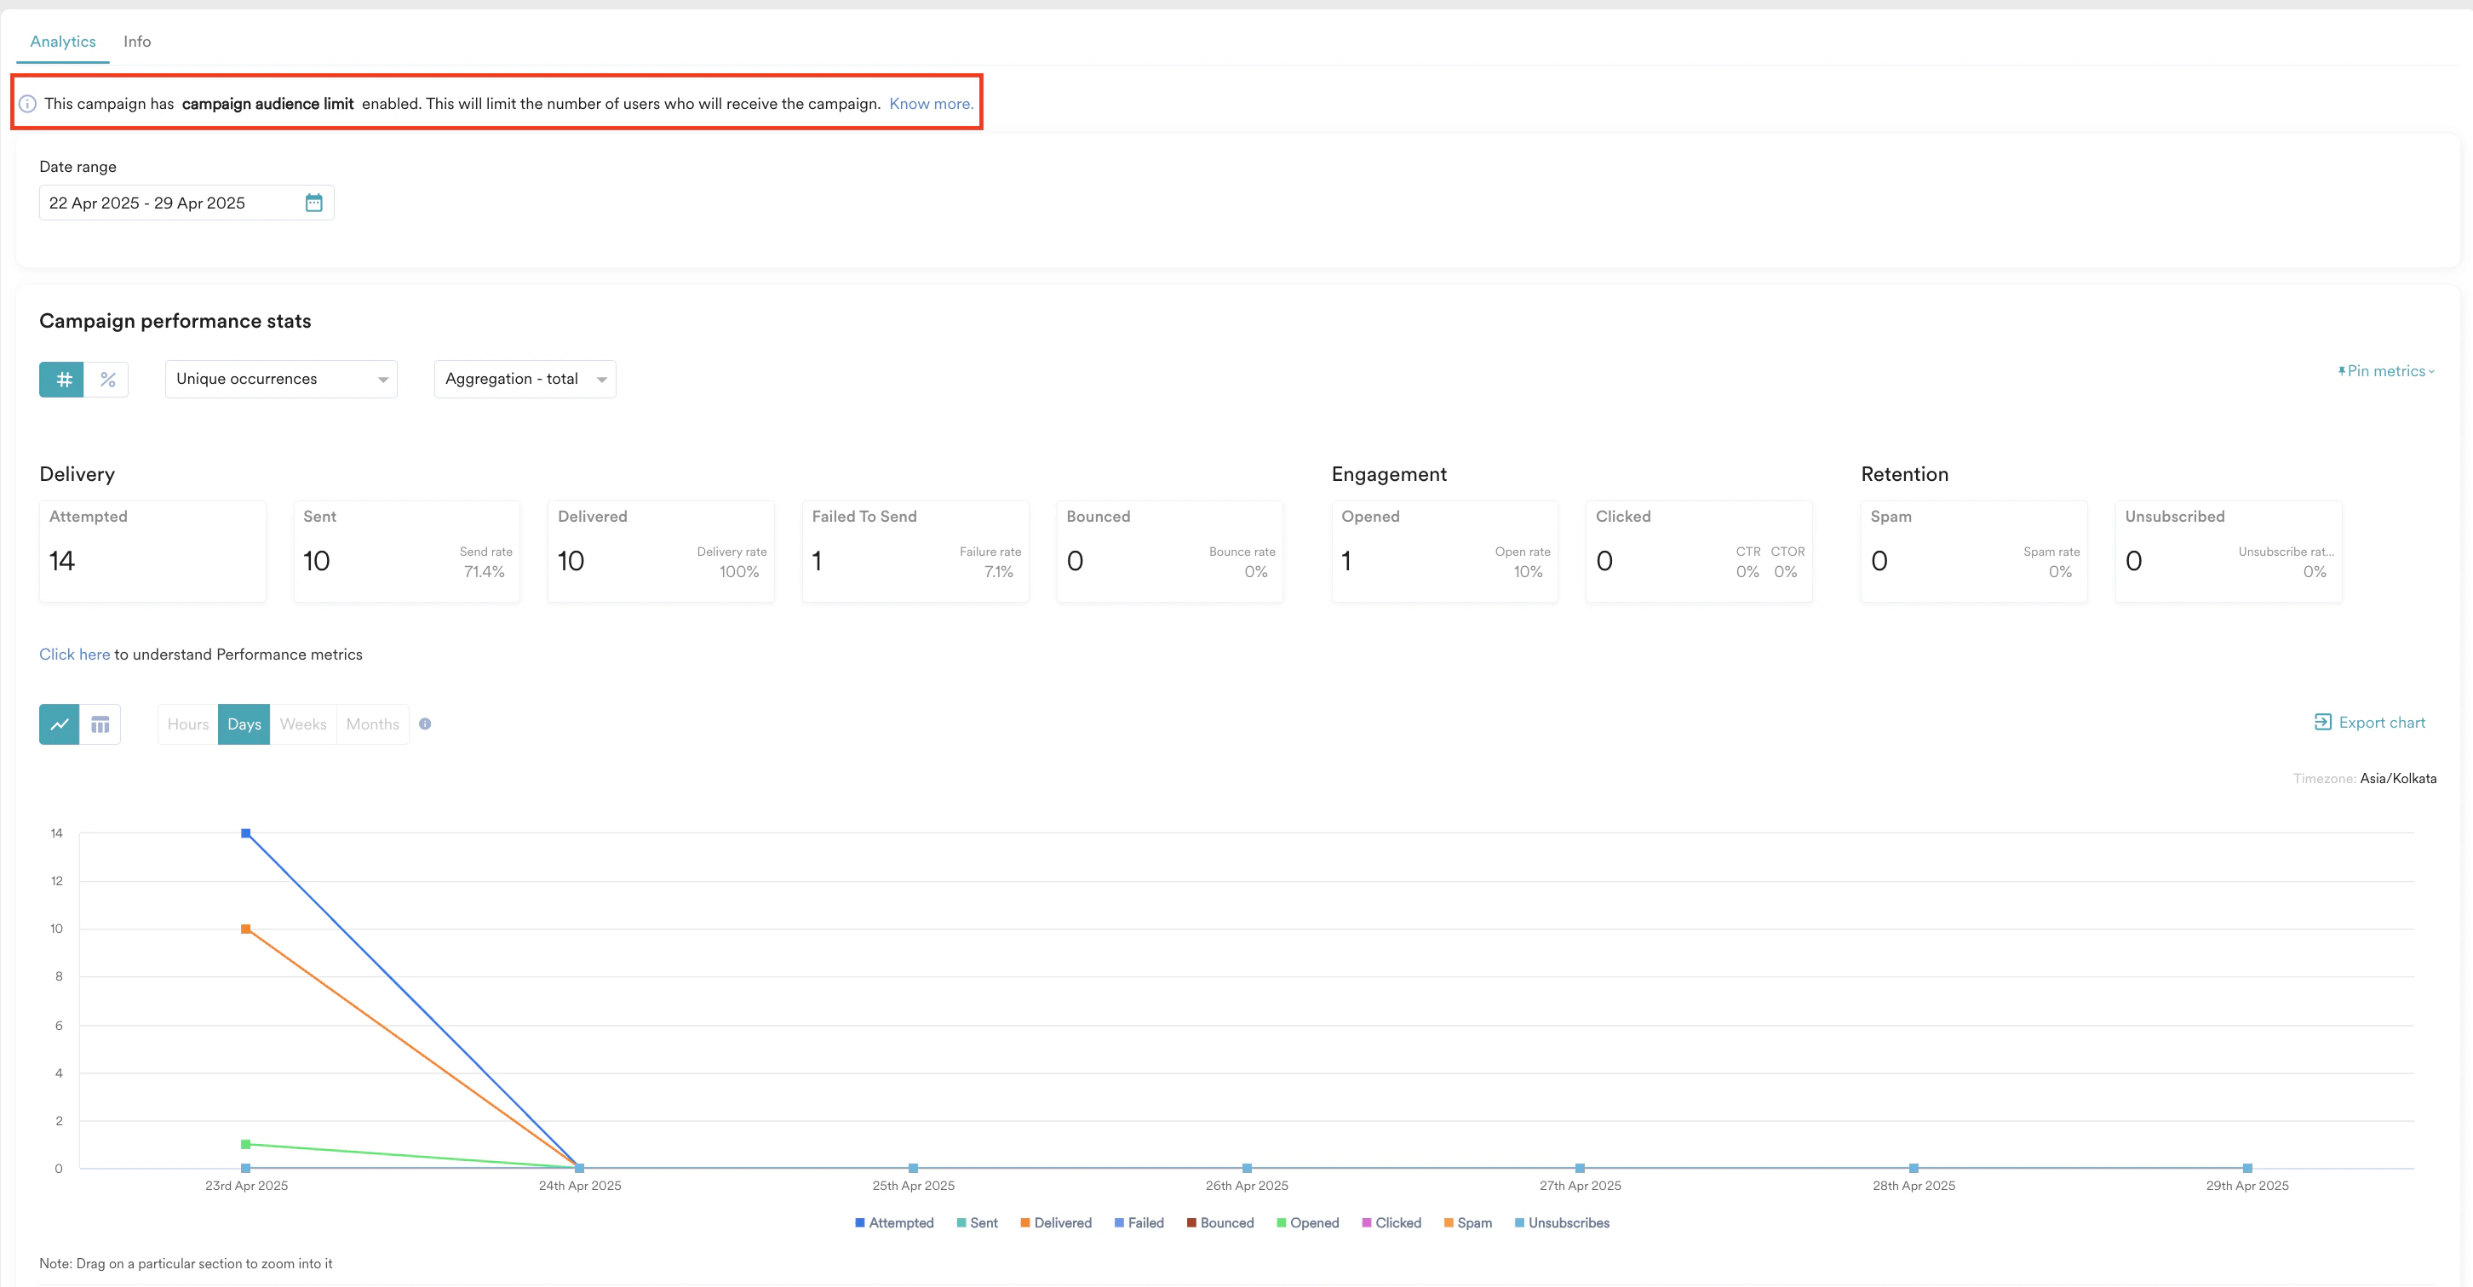Switch to percentage view of metrics
Screen dimensions: 2473x1287
[x=107, y=379]
